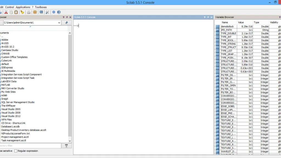Select the Integration Services Script Task folder
Viewport: 281px width, 158px height.
[x=18, y=78]
